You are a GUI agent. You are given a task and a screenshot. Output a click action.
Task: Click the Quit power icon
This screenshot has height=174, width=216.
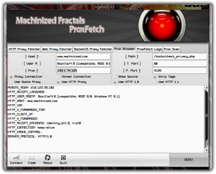click(x=63, y=157)
